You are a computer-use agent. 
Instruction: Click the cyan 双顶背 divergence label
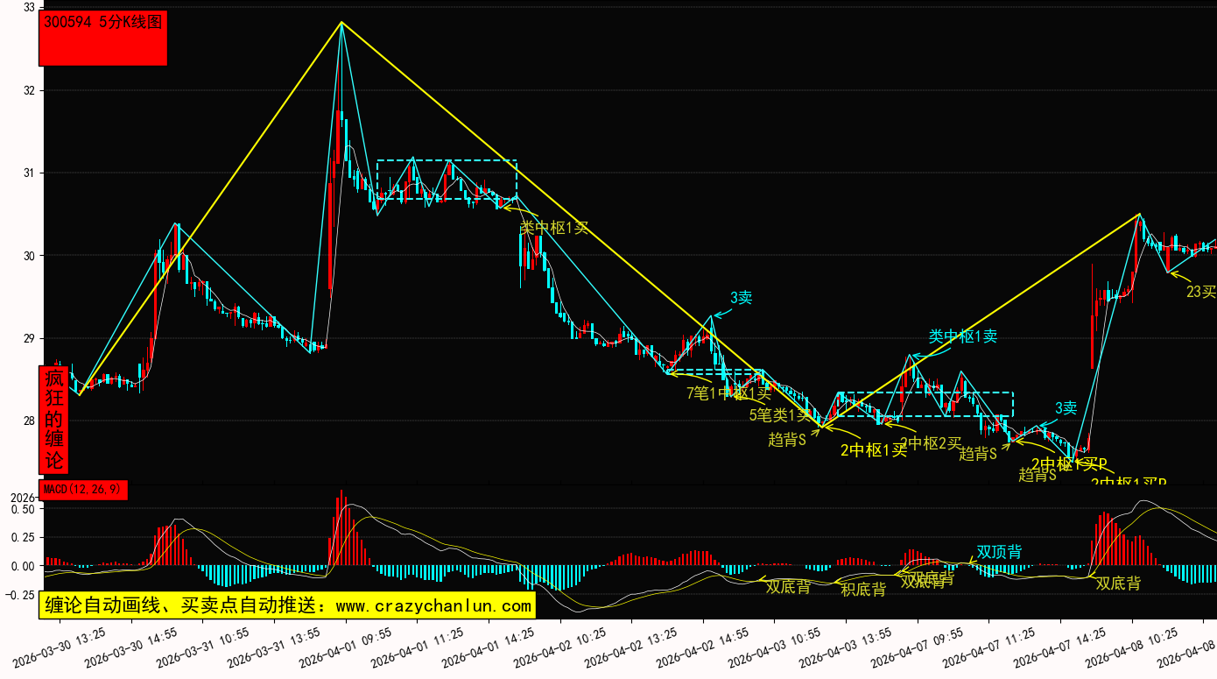pyautogui.click(x=999, y=552)
